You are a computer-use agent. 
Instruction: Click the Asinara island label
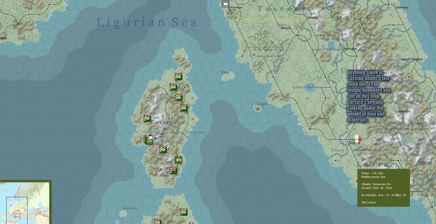tap(129, 208)
